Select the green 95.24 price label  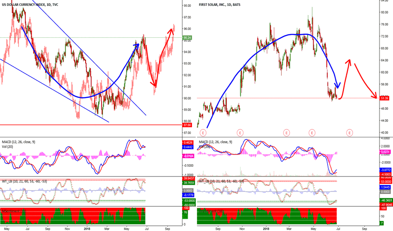[x=188, y=38]
